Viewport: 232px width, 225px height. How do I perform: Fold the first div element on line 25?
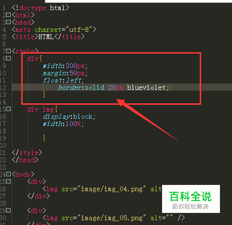9,182
